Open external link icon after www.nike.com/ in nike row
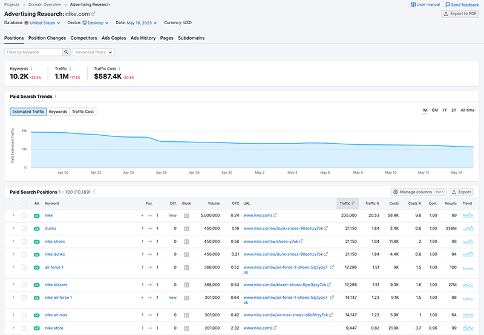Screen dimensions: 484x335 pos(275,215)
